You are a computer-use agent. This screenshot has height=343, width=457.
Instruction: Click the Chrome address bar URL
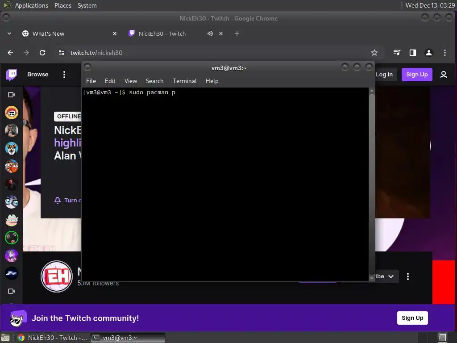(x=96, y=53)
